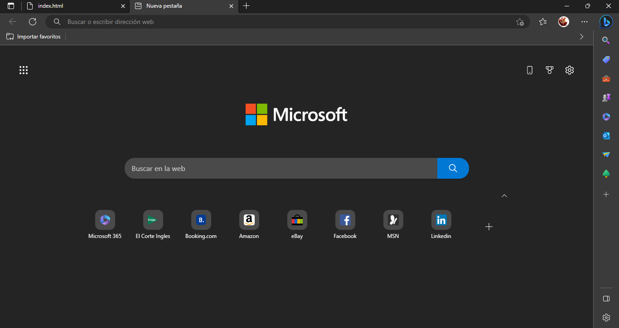Focus the address bar search field
The image size is (619, 328).
point(287,22)
